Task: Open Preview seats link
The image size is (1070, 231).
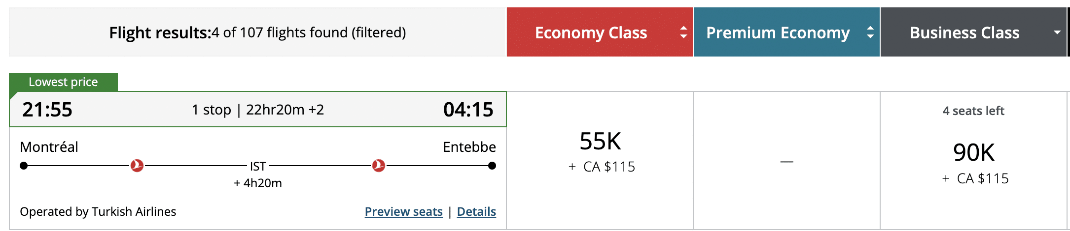Action: (x=403, y=211)
